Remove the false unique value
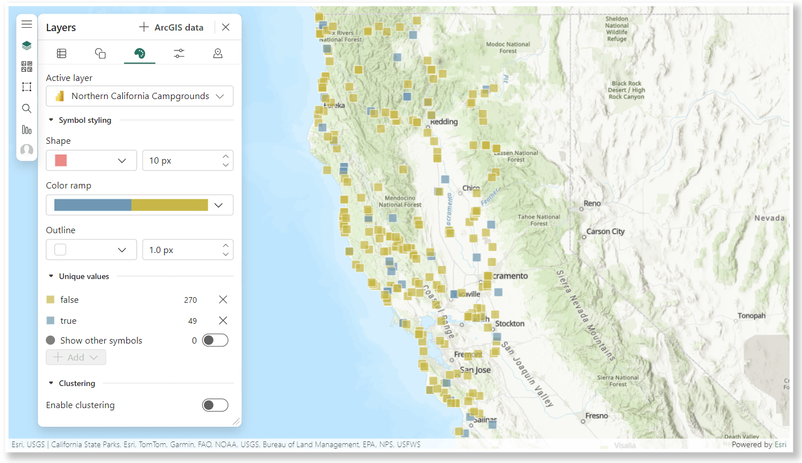802x463 pixels. [x=223, y=299]
